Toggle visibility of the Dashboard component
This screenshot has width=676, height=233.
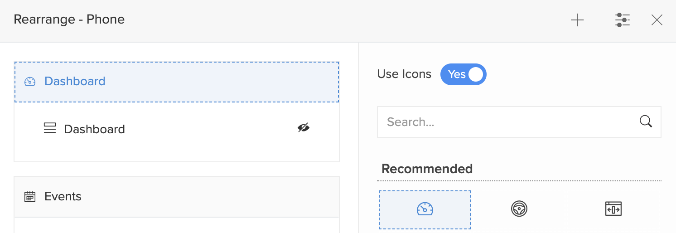[304, 128]
